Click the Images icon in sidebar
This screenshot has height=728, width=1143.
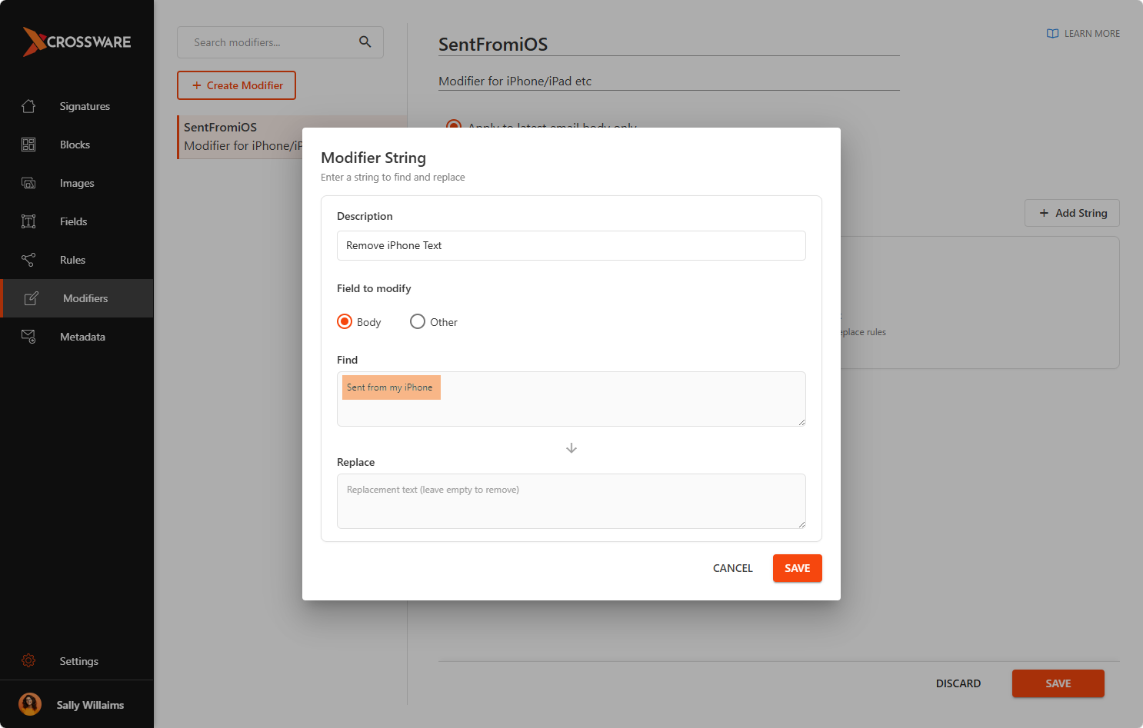coord(28,183)
